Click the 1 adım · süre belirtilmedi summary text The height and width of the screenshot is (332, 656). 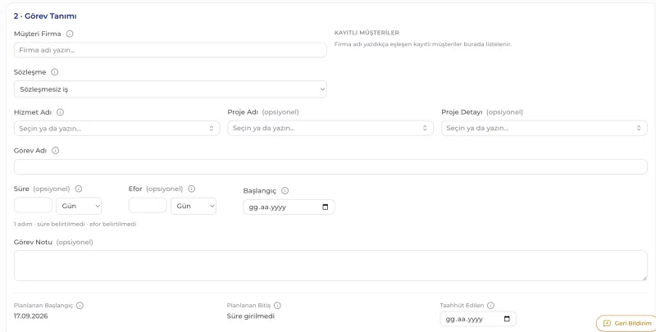[75, 224]
